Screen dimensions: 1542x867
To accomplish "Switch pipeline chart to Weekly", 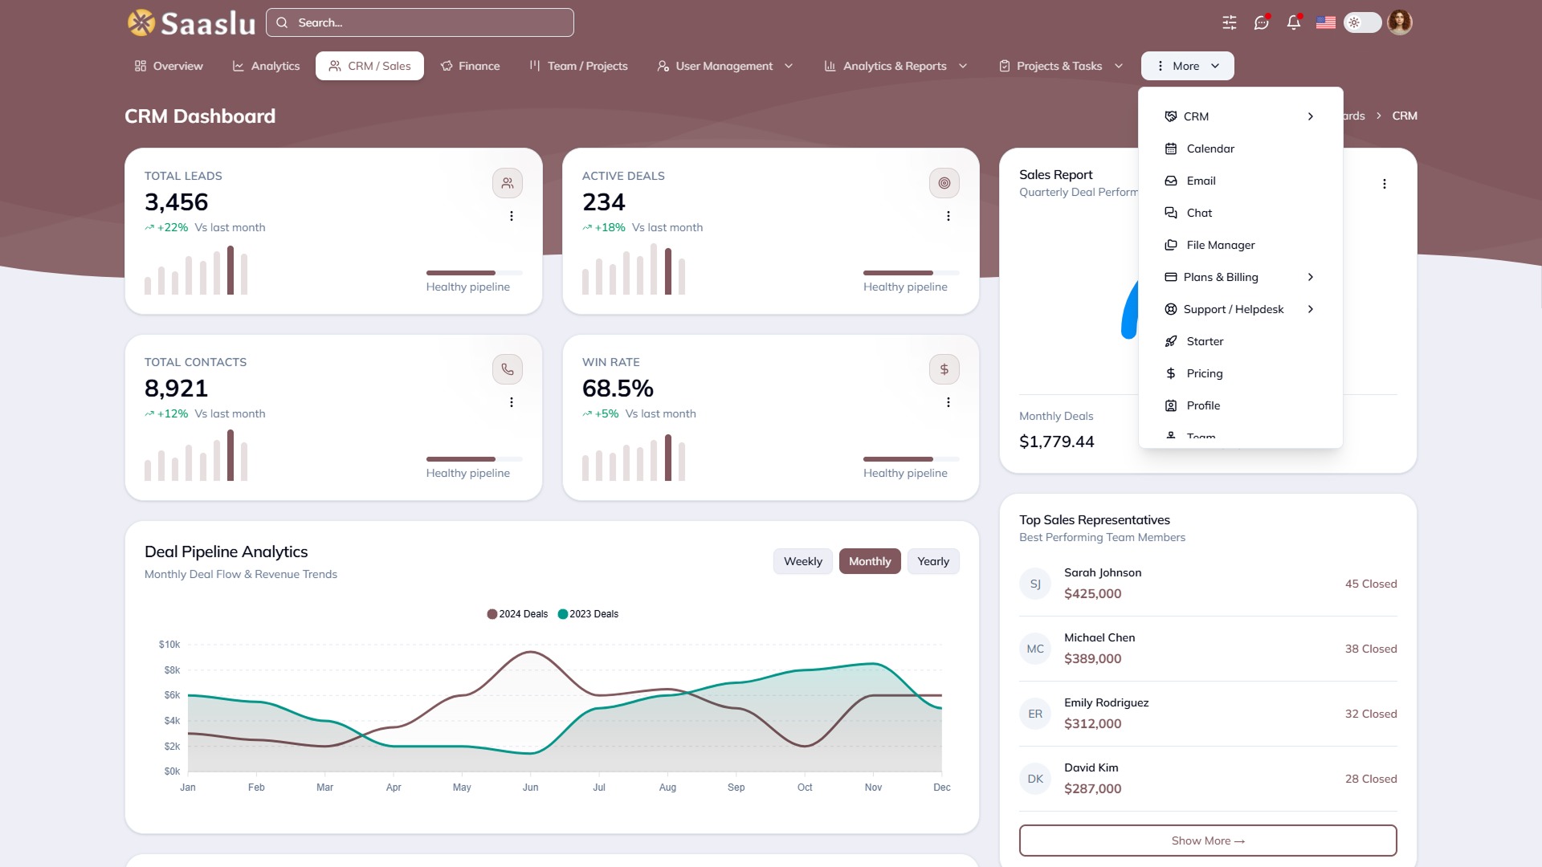I will [803, 561].
